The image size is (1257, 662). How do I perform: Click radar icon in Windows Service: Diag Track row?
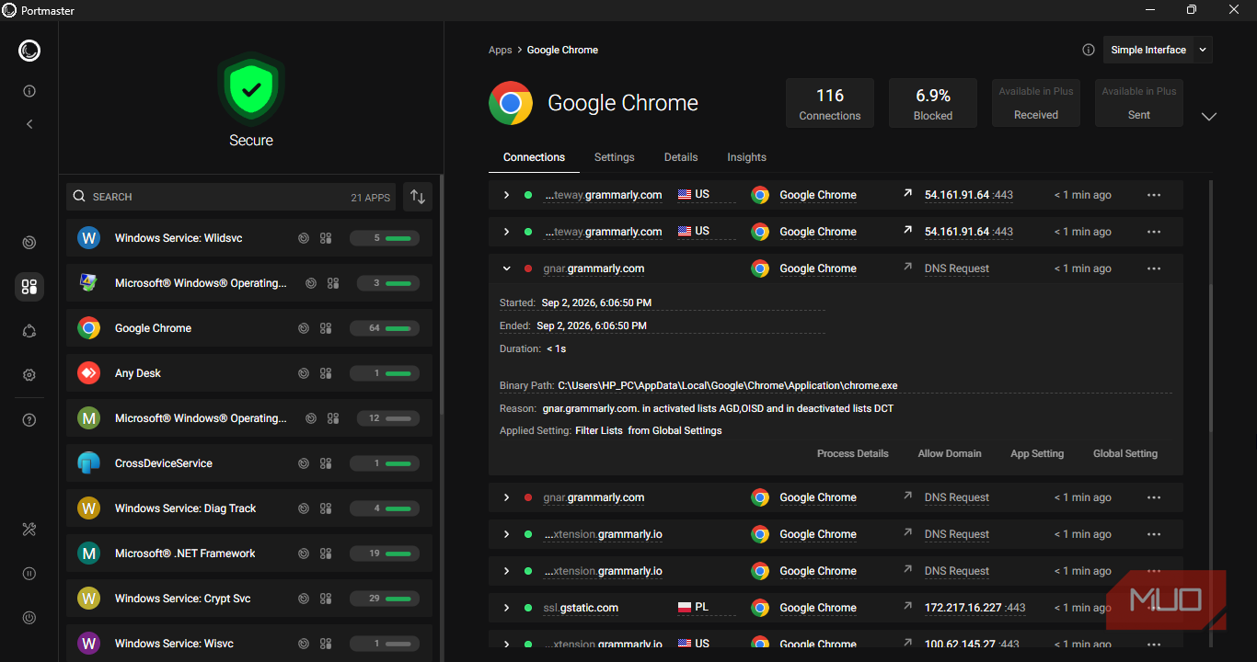point(304,508)
